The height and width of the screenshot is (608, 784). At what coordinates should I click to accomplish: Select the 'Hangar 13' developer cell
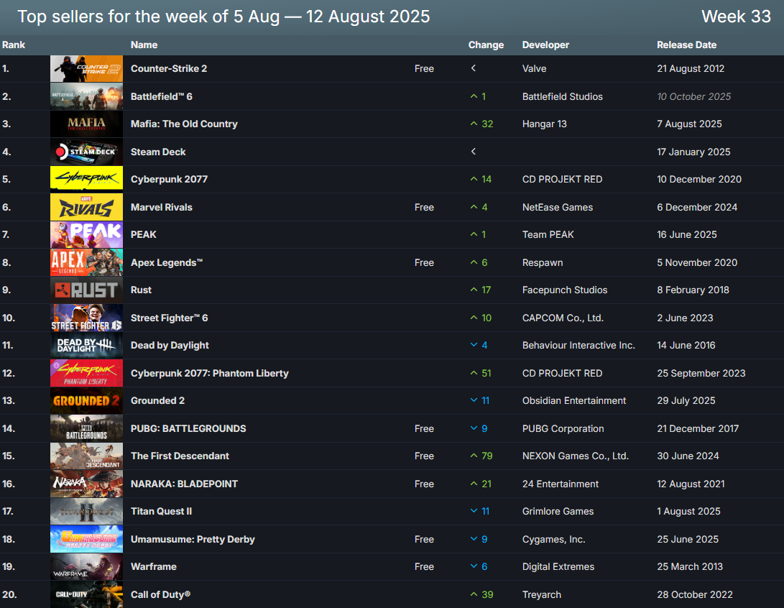click(545, 124)
